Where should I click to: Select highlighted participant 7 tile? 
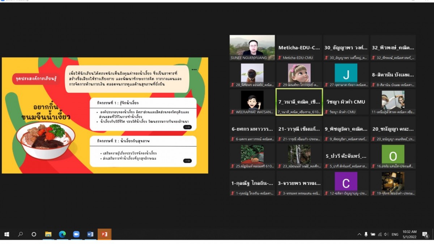299,102
